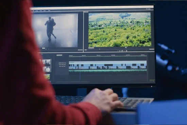Viewport: 187px width, 125px height.
Task: Click the blue timeline playhead line
Action: pyautogui.click(x=80, y=69)
